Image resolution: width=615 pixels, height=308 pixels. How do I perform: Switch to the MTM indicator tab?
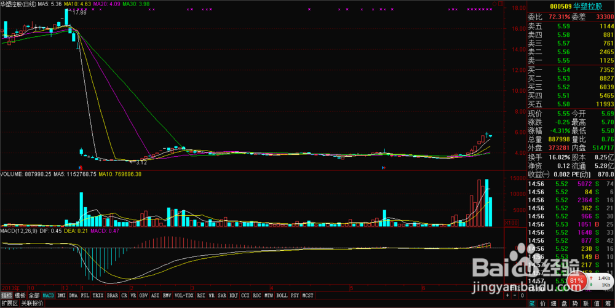click(269, 296)
